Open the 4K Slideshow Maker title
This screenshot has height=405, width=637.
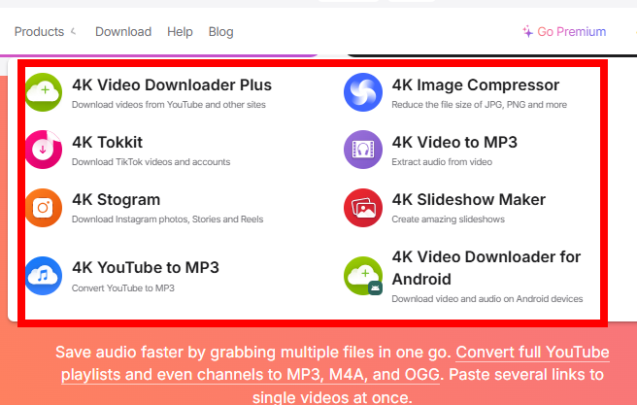469,199
